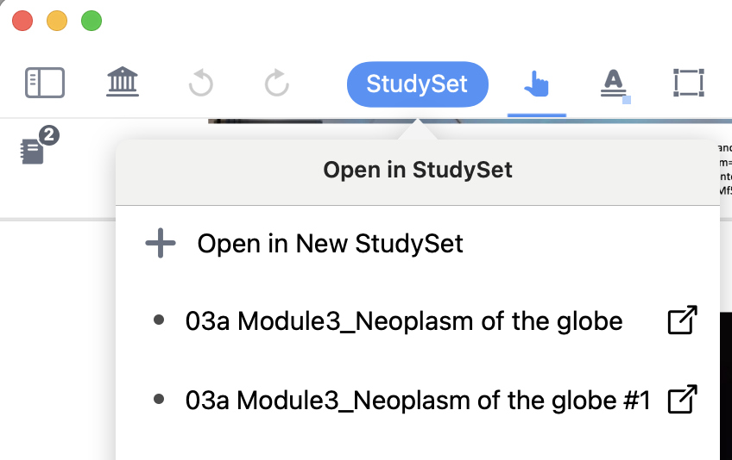Select the pointing hand tool
The width and height of the screenshot is (732, 460).
[x=536, y=84]
